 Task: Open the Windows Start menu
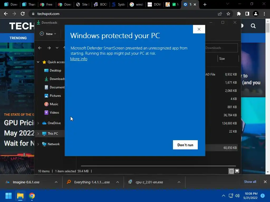point(8,196)
